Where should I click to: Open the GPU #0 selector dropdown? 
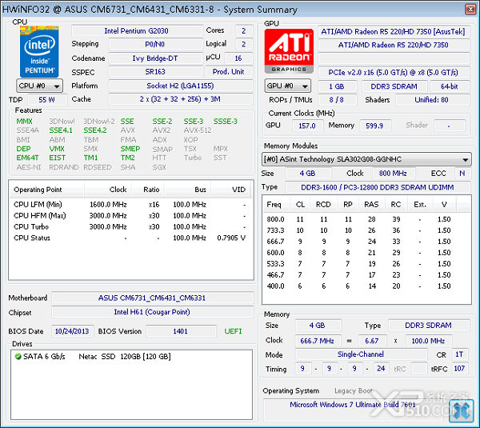pos(287,86)
